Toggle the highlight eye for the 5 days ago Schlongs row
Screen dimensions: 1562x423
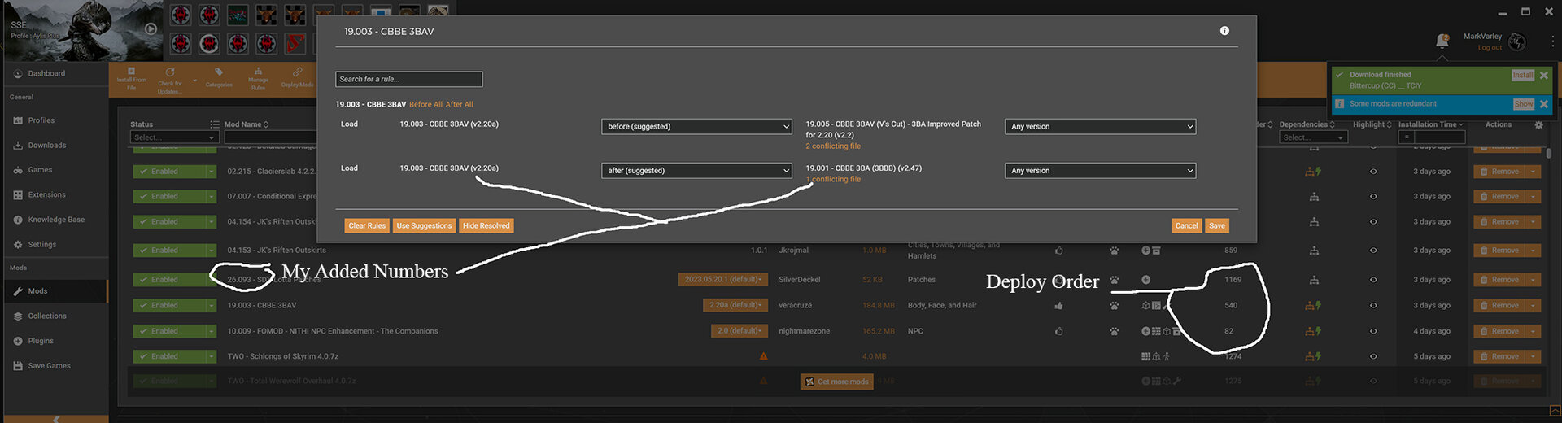tap(1373, 356)
